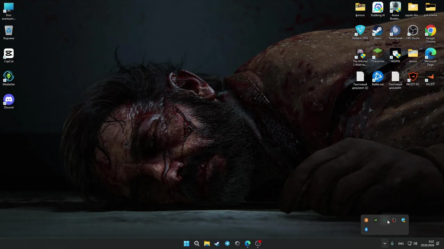Select the для компа folder
This screenshot has height=249, width=444.
pos(430,9)
